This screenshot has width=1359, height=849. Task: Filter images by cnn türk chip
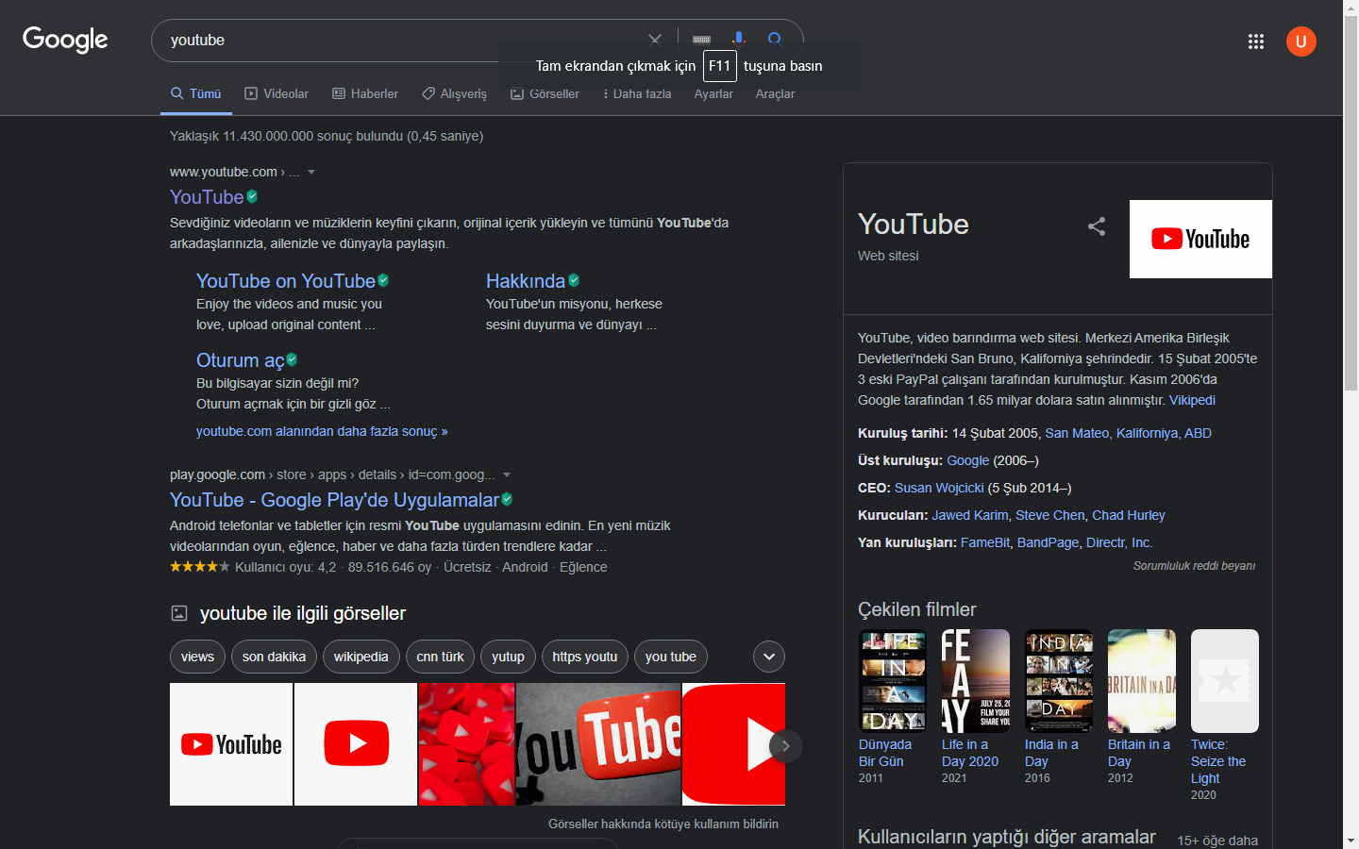point(440,657)
